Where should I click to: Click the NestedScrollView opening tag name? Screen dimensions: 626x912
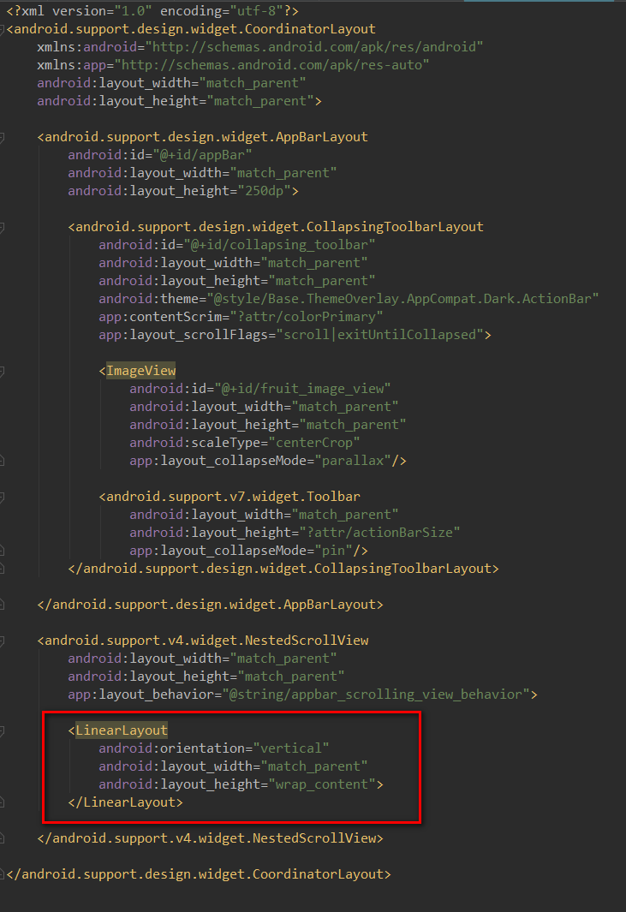click(x=206, y=641)
